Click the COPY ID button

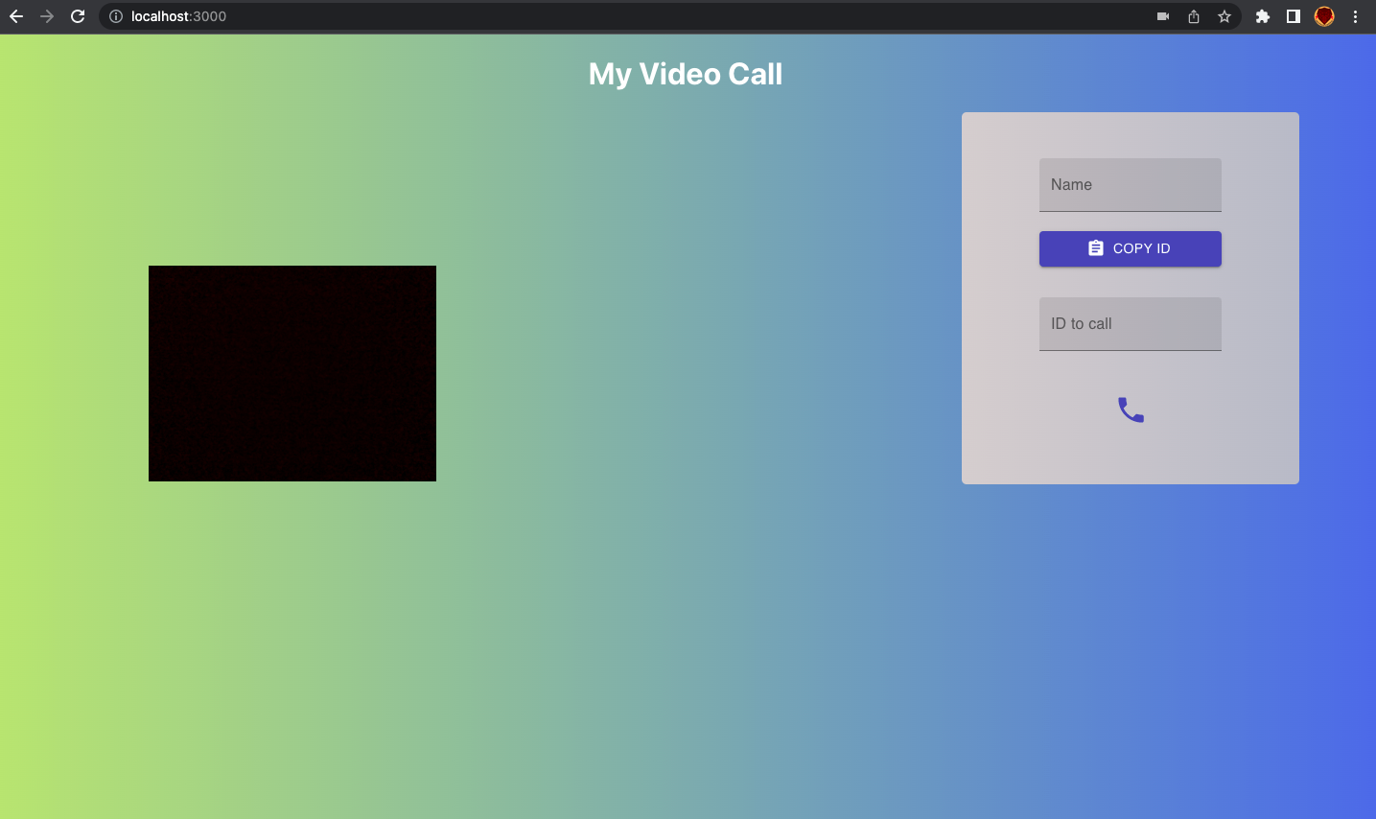tap(1131, 248)
